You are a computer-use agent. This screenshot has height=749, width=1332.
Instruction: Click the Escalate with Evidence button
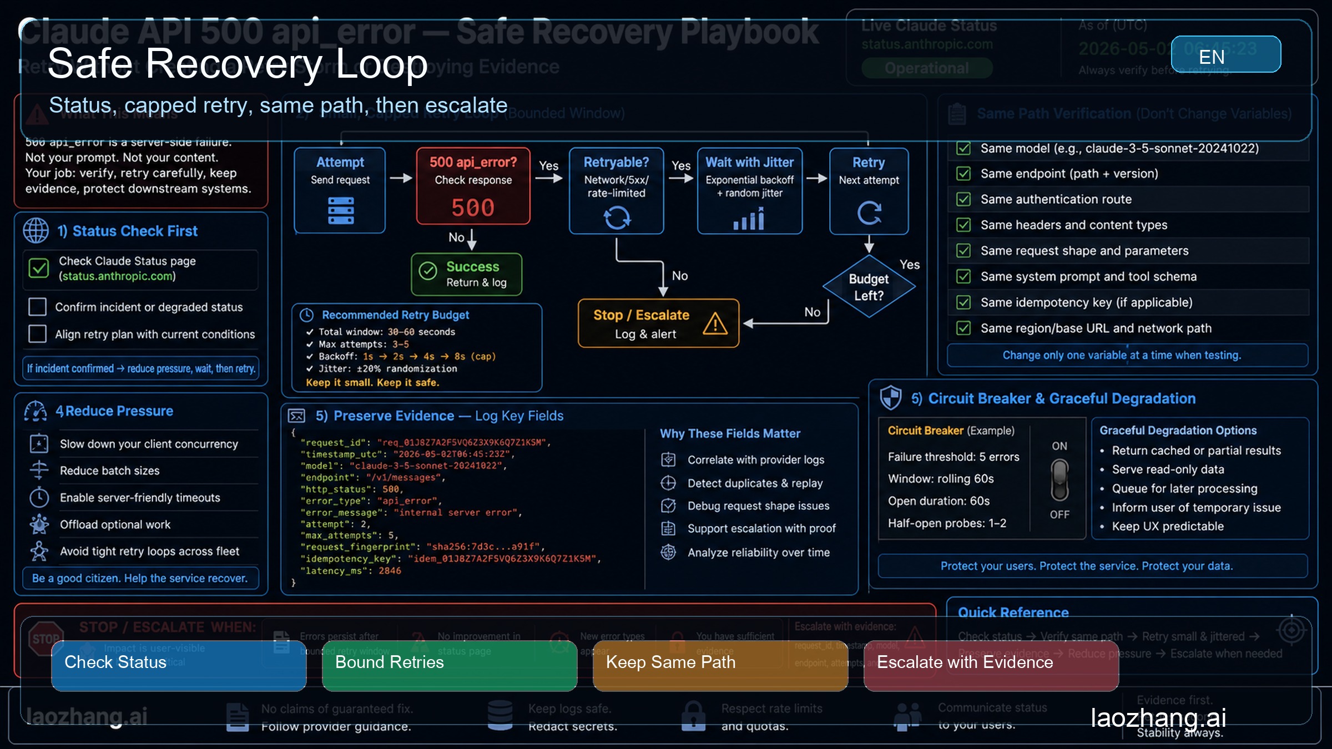click(991, 665)
